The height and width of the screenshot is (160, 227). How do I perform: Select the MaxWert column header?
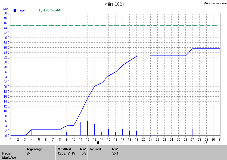[x=64, y=149]
